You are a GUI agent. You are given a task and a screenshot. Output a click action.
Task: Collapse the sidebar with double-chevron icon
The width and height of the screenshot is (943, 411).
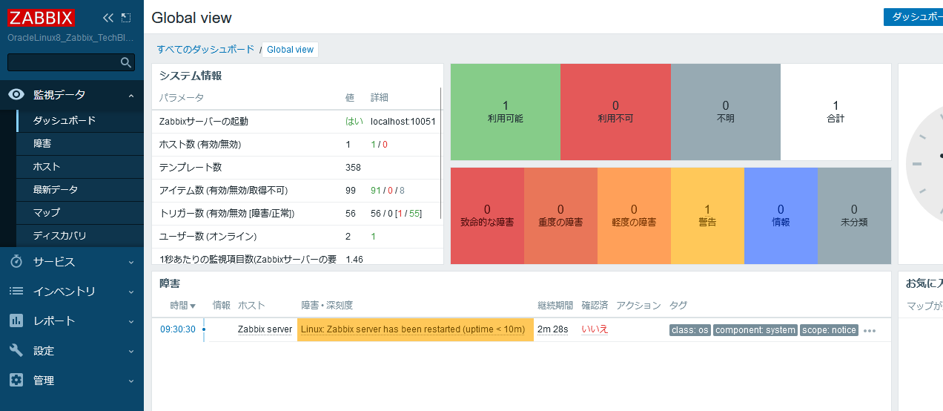point(108,18)
